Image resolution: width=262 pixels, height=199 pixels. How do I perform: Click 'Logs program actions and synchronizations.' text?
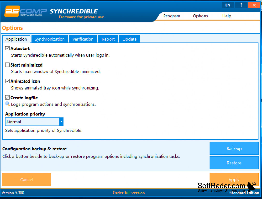click(x=54, y=104)
